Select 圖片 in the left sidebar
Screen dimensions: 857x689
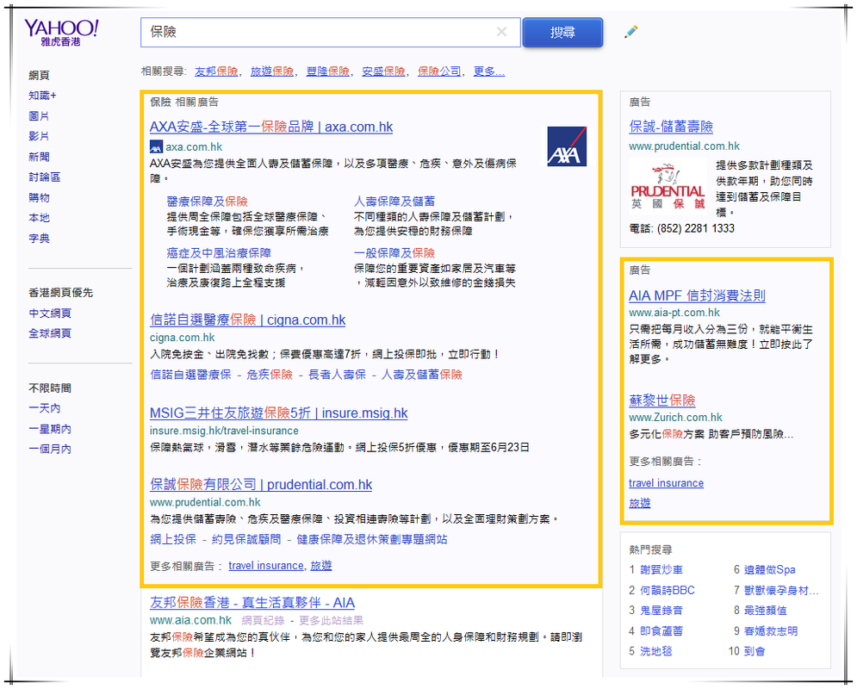[x=39, y=116]
